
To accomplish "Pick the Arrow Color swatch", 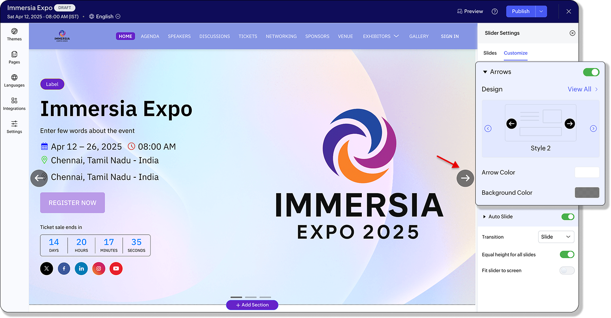I will (x=587, y=172).
